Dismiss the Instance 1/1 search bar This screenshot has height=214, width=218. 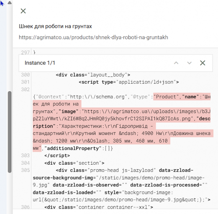click(203, 63)
